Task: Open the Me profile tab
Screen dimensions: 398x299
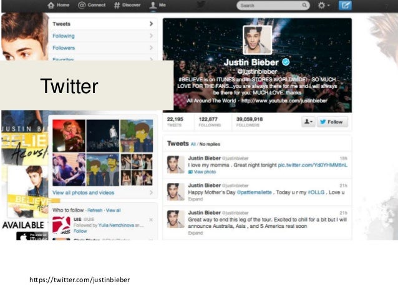Action: [x=157, y=5]
